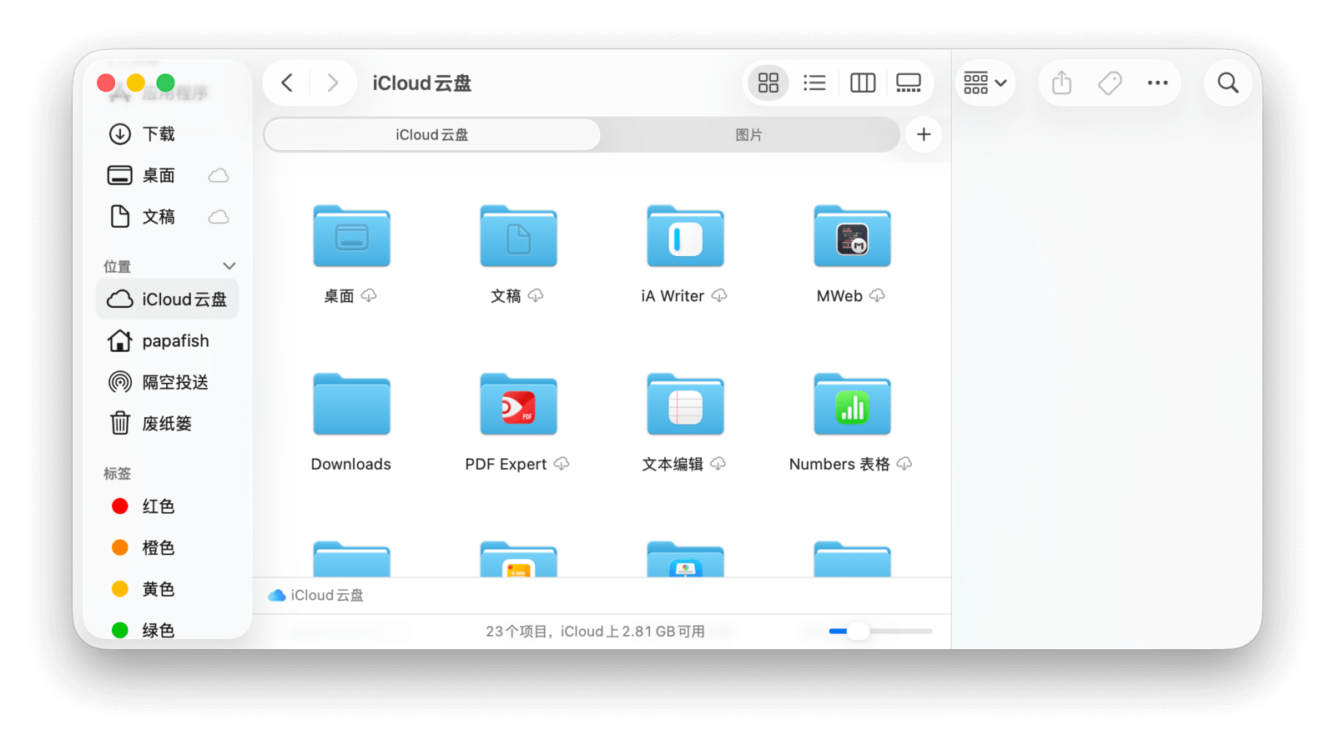Go forward using the right chevron button
The width and height of the screenshot is (1335, 745).
(x=333, y=83)
